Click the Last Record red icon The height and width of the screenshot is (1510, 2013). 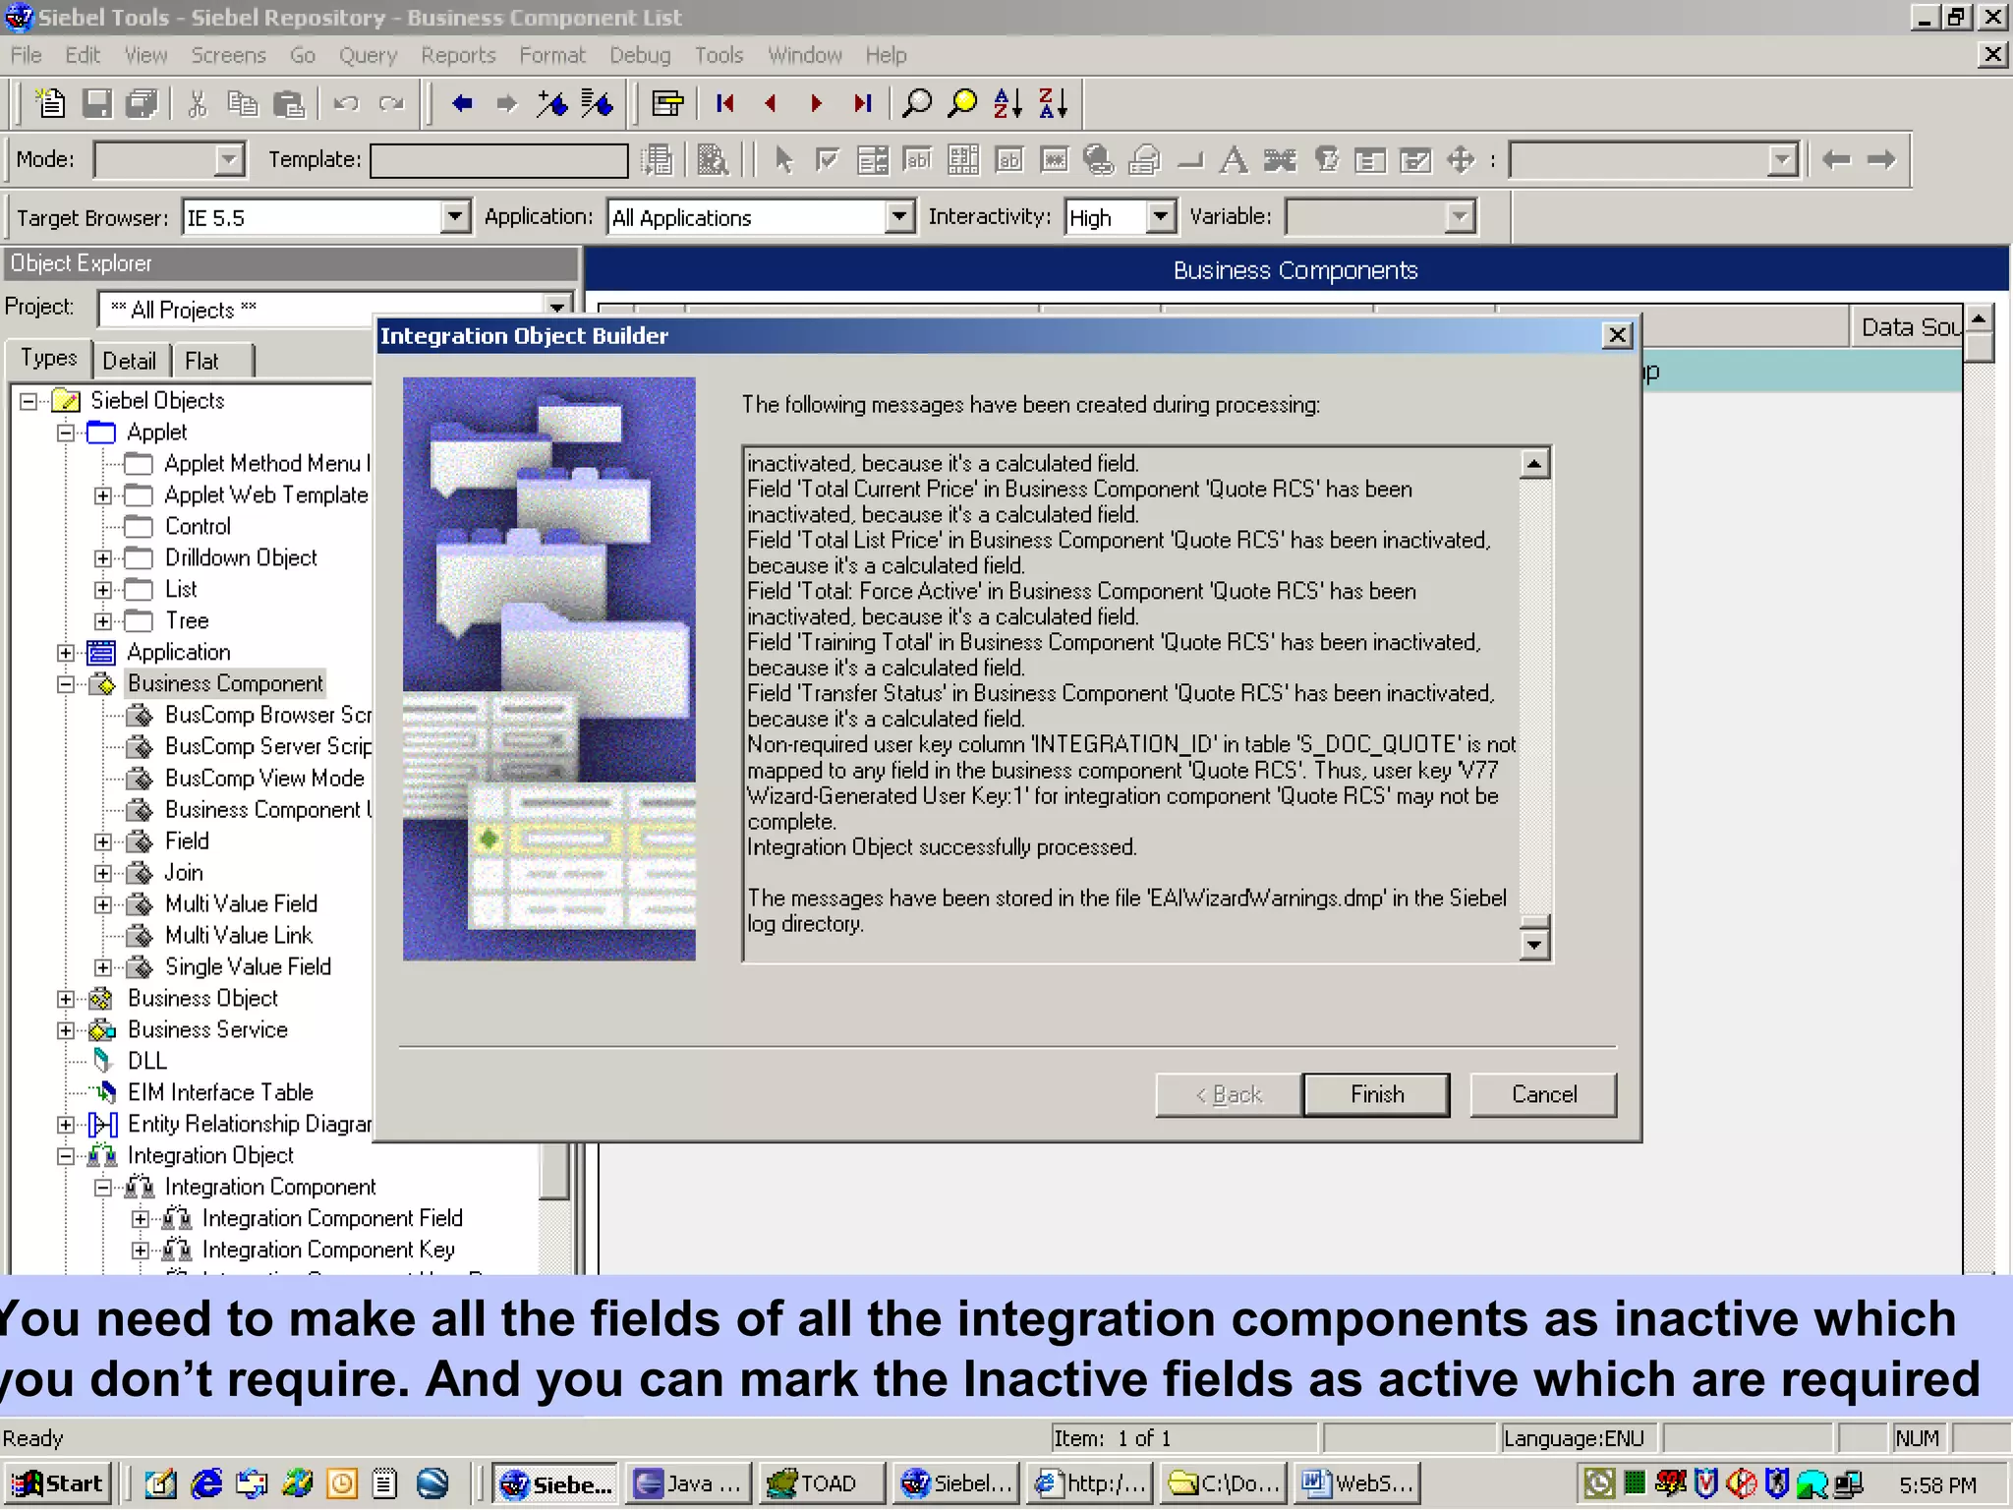point(862,103)
